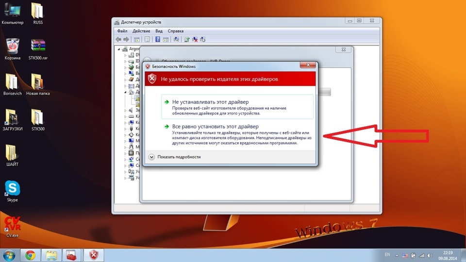Expand the mice node with mouse icon
Viewport: 466px width, 262px height.
tap(125, 147)
